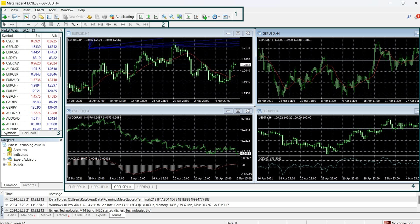Viewport: 420px width, 224px height.
Task: Click the Zoom Out magnifier icon
Action: pyautogui.click(x=172, y=17)
